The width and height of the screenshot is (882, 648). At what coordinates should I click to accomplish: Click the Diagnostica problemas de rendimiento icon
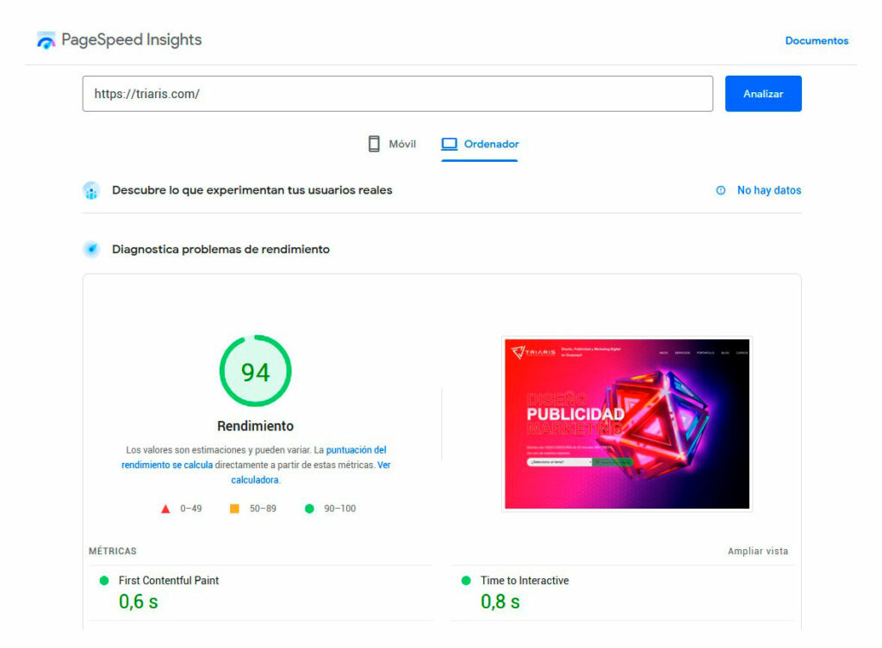tap(91, 250)
